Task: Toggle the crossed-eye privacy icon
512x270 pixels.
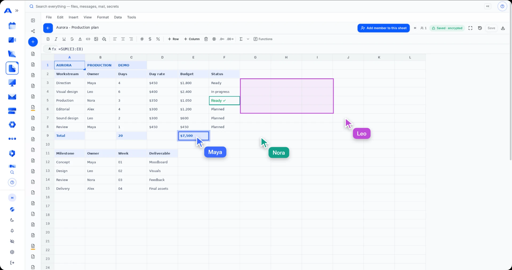Action: 12,241
